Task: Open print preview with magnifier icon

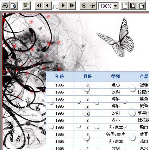Action: pyautogui.click(x=14, y=6)
